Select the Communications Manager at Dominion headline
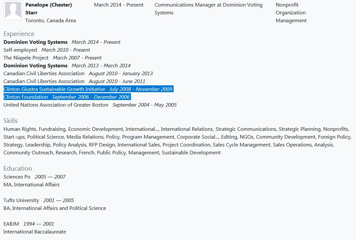356x240 pixels. [x=208, y=9]
